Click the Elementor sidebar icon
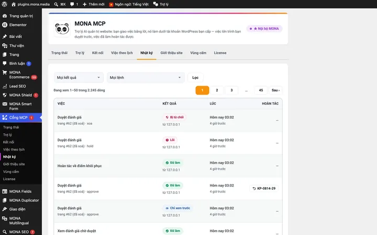Viewport: 377px width, 235px height. 5,25
